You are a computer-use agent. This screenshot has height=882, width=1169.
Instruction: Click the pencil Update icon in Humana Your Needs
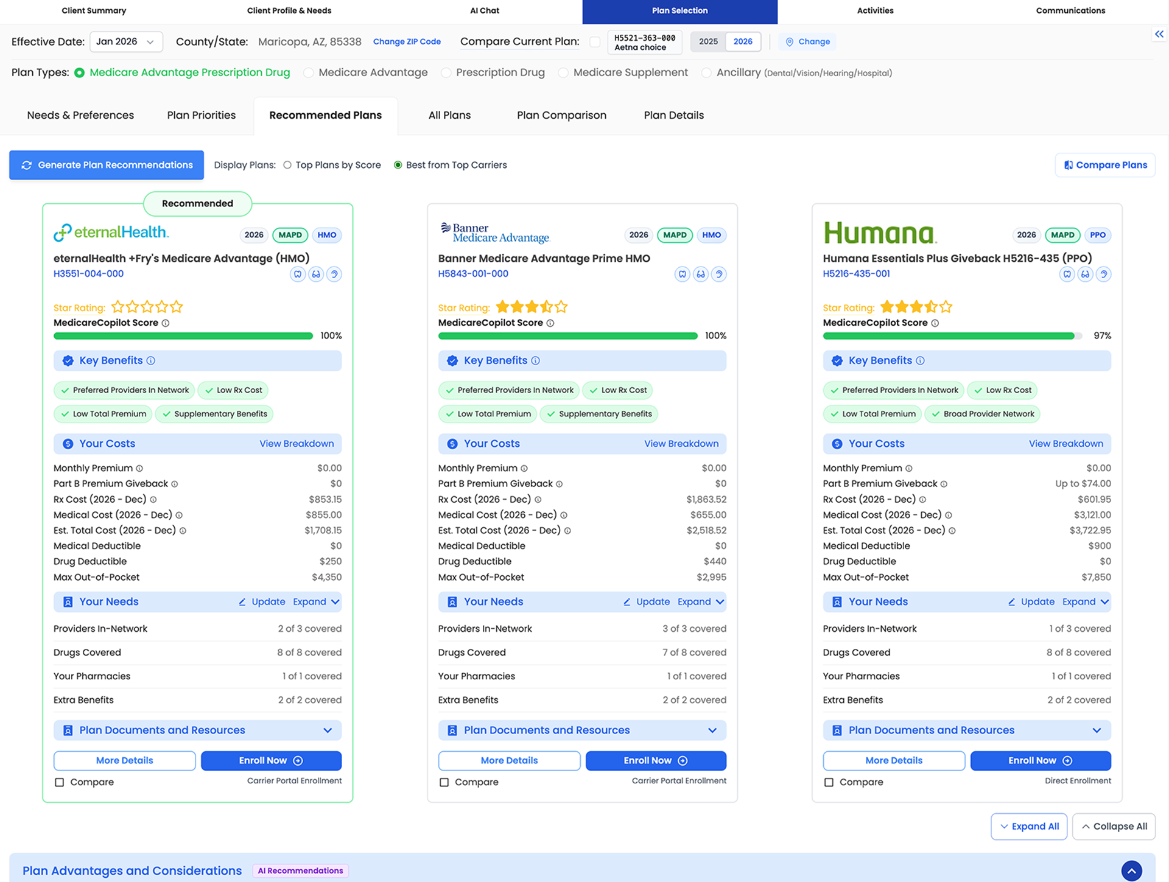pos(1011,602)
